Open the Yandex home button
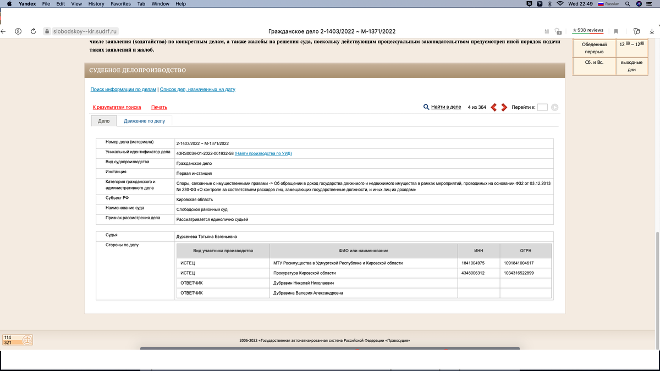660x371 pixels. [x=18, y=31]
